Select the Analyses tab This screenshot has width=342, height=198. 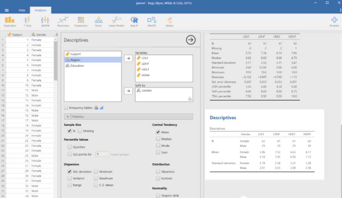coord(41,10)
